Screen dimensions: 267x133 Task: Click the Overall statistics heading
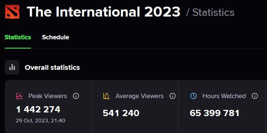click(x=52, y=68)
